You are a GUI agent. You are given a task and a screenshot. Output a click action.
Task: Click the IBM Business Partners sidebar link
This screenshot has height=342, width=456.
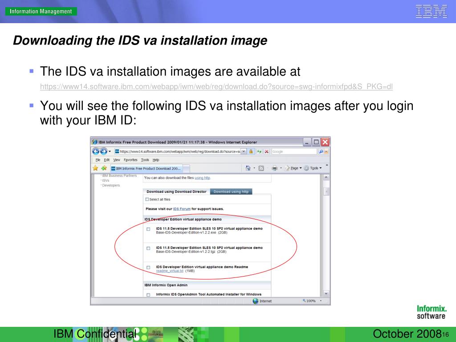(119, 175)
